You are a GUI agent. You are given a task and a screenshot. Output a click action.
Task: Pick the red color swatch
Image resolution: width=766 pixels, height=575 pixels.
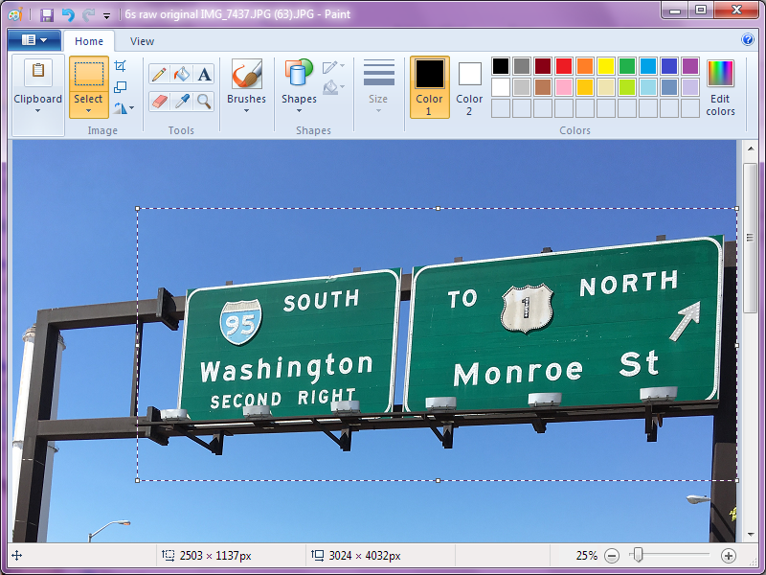pos(564,66)
